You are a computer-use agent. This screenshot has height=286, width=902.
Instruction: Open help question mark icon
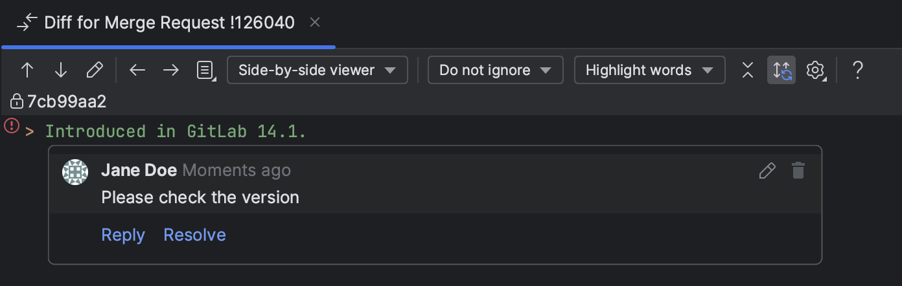click(857, 70)
